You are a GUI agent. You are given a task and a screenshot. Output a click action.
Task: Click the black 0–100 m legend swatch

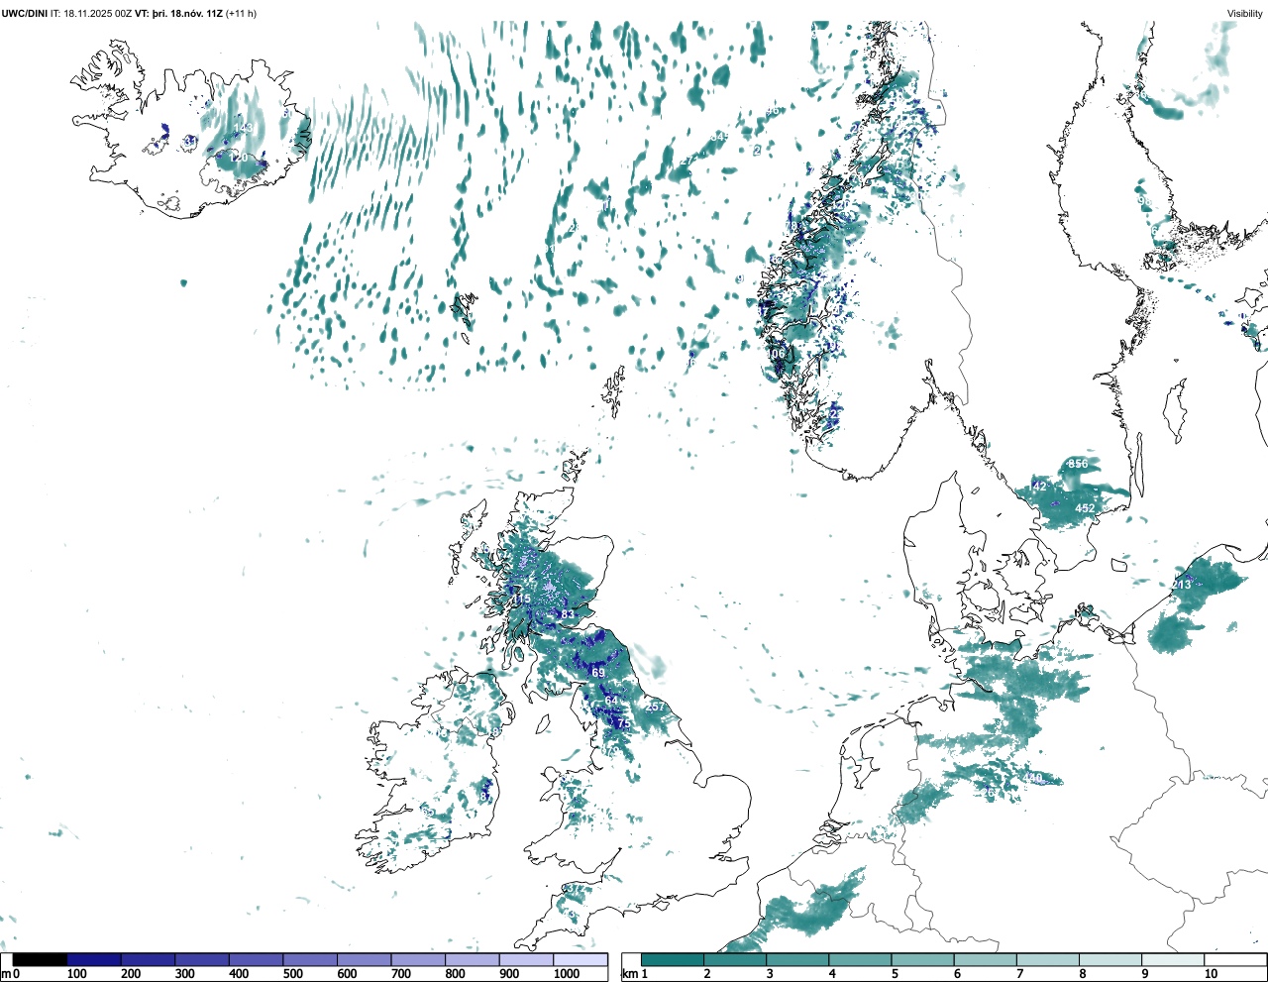[x=40, y=959]
